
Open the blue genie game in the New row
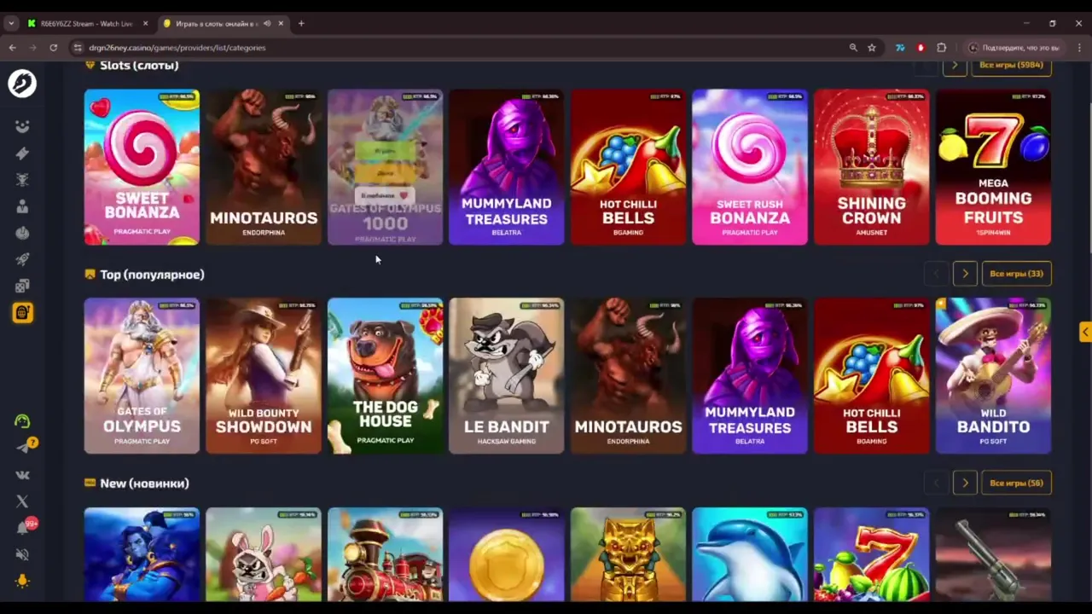click(x=142, y=555)
